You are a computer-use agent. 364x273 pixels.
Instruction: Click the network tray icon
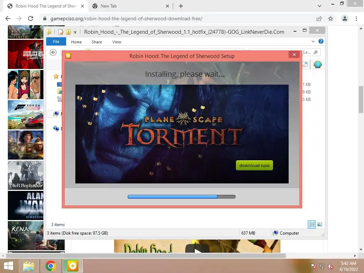322,266
